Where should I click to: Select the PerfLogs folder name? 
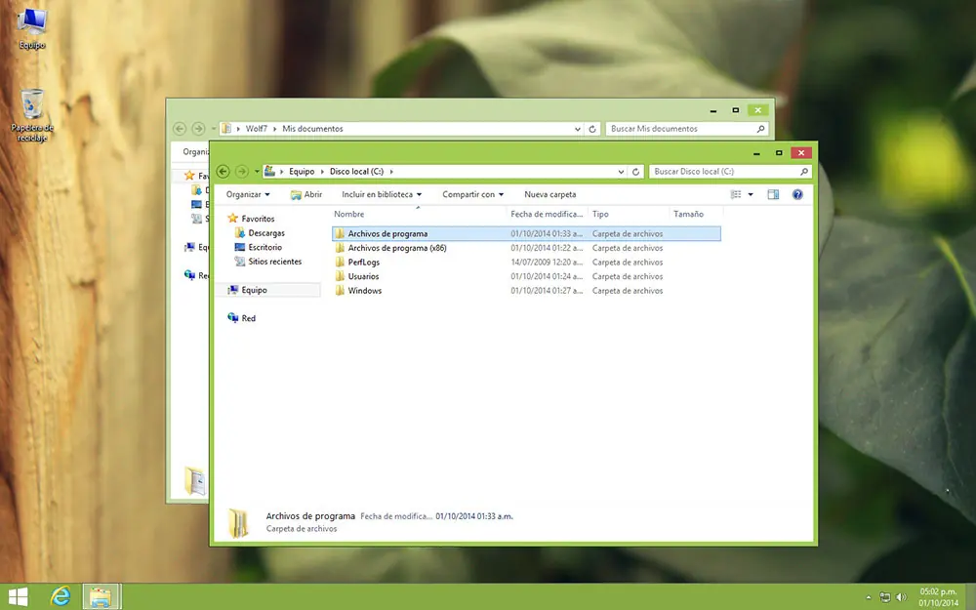(363, 262)
